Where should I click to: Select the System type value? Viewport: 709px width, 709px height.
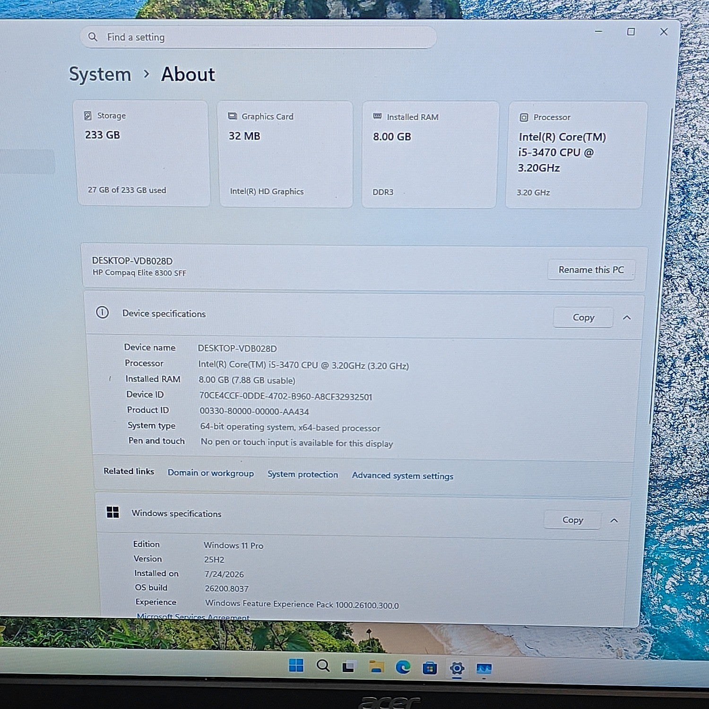(x=290, y=427)
